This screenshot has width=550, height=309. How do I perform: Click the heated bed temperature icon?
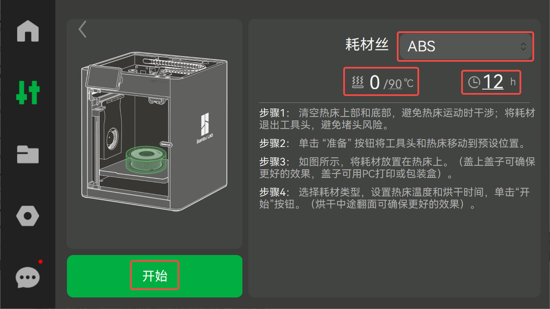(x=358, y=82)
